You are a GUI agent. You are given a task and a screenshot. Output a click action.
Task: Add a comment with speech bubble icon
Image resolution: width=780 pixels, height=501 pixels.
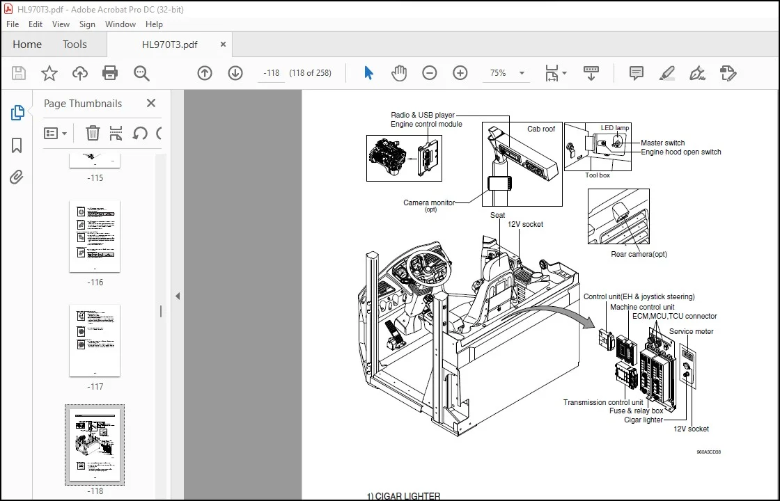(x=637, y=73)
